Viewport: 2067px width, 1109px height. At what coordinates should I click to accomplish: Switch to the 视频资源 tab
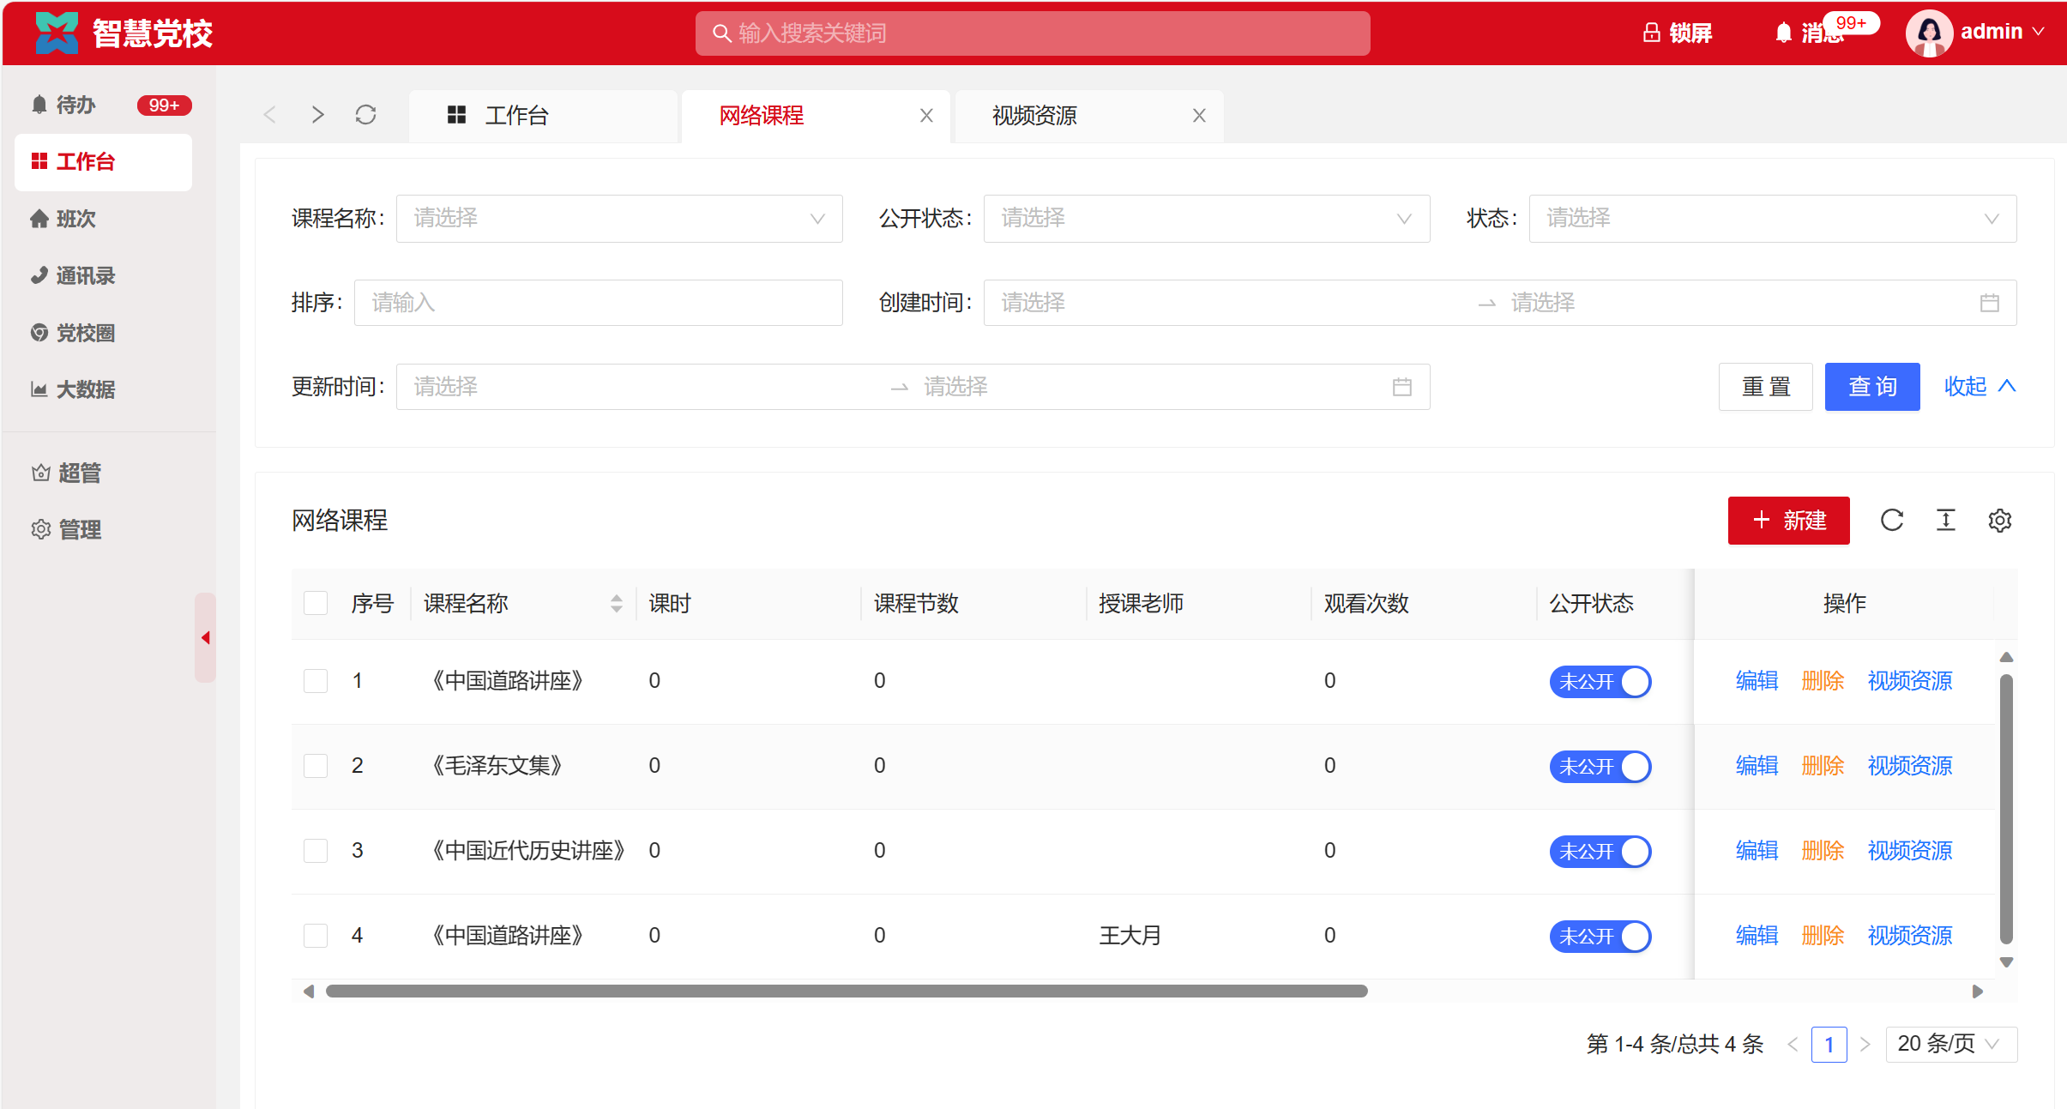(1035, 116)
